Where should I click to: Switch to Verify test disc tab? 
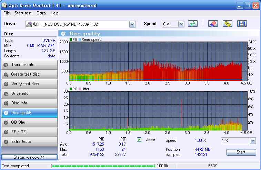point(29,84)
